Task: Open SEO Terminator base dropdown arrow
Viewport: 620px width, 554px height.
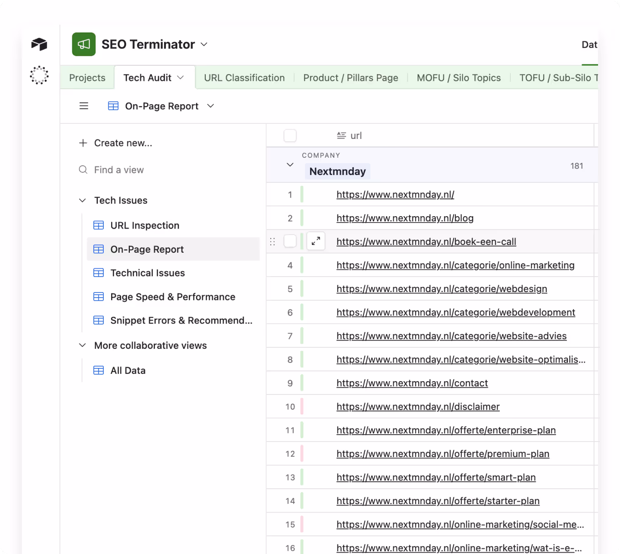Action: [x=204, y=44]
